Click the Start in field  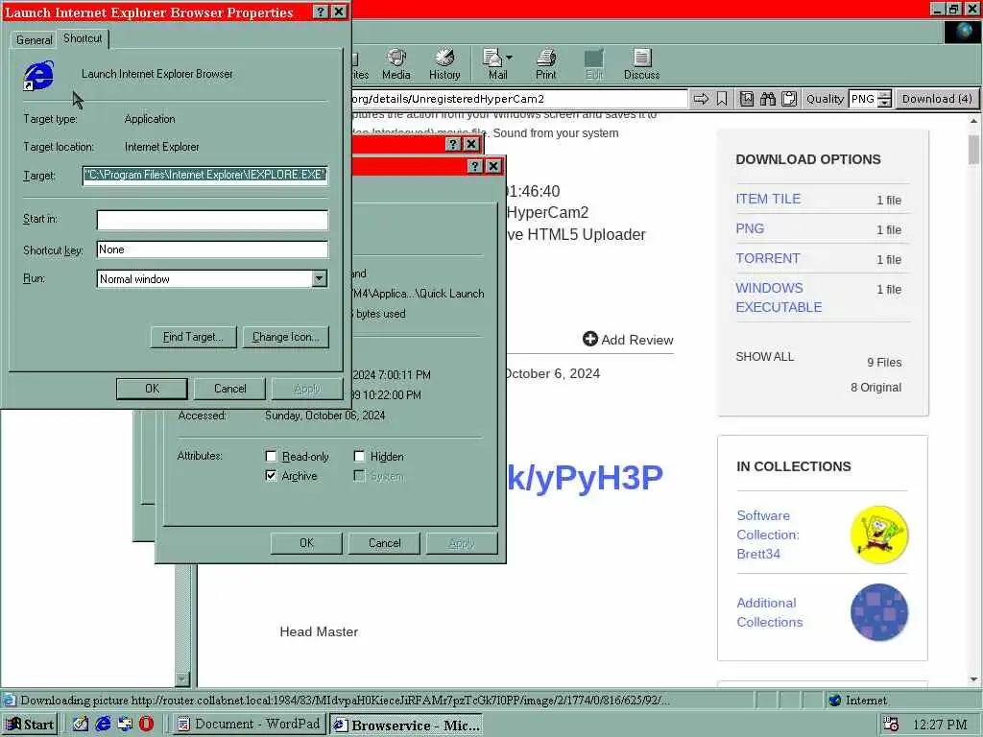[212, 220]
